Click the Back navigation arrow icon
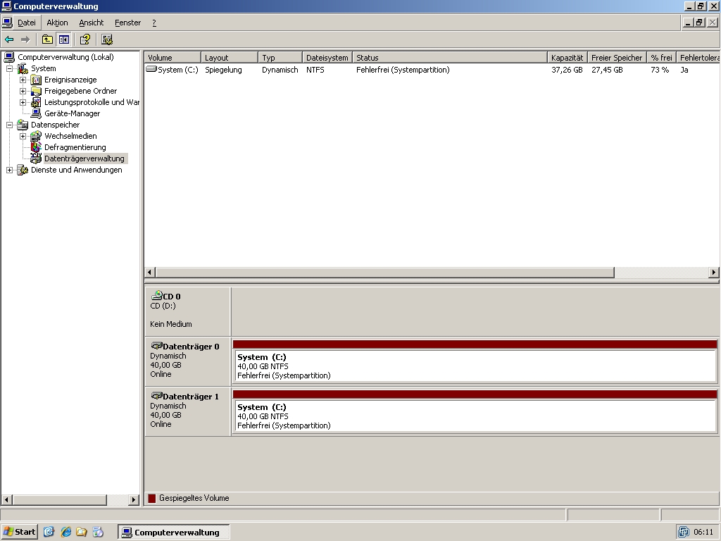This screenshot has width=721, height=541. [8, 40]
